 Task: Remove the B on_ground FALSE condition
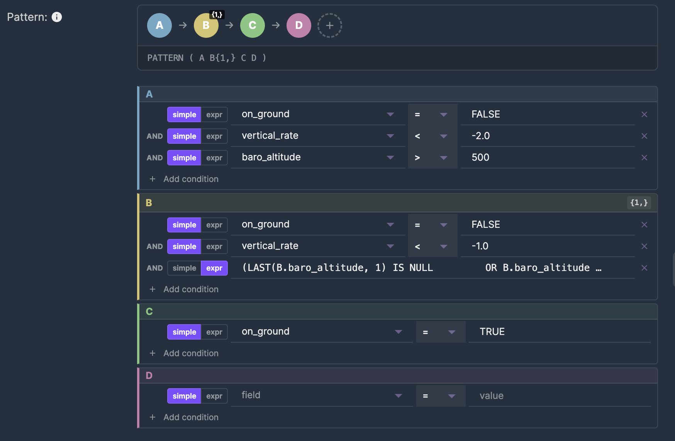pos(644,225)
